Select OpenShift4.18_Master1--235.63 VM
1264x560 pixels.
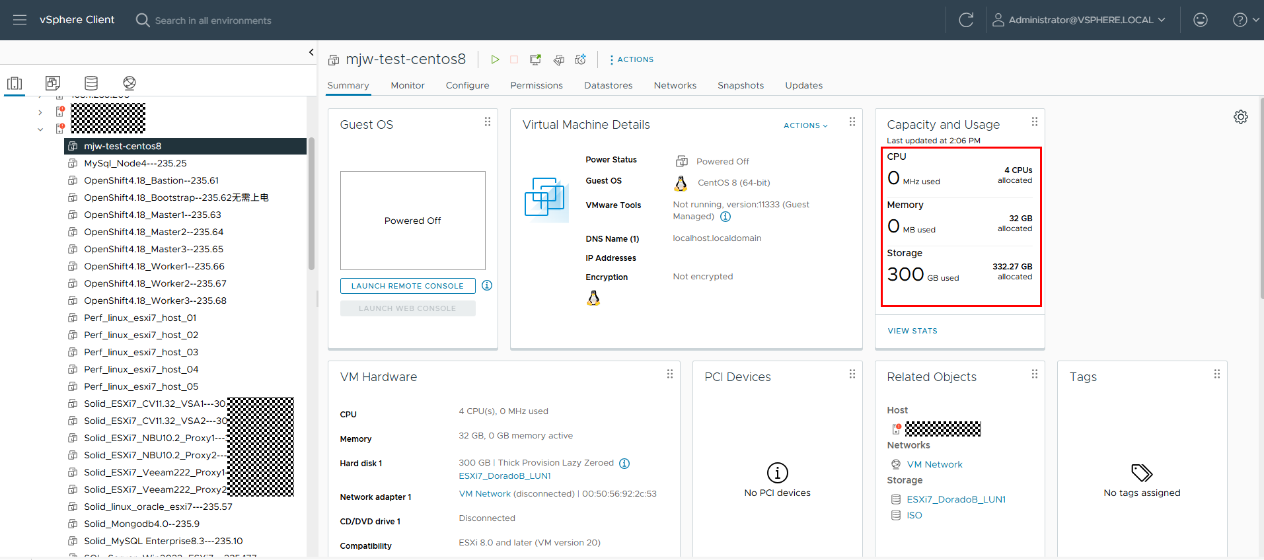153,215
